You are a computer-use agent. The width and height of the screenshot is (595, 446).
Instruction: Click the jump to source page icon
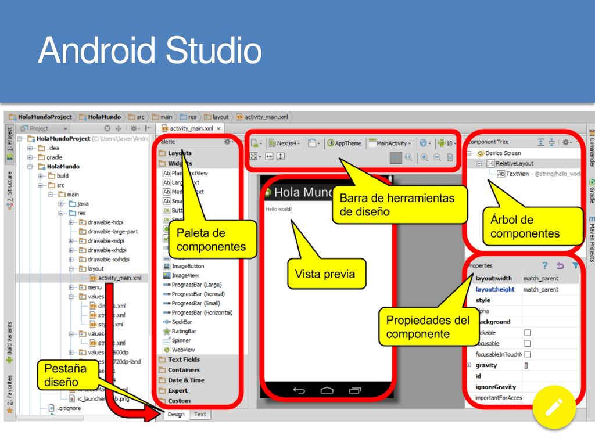click(450, 157)
